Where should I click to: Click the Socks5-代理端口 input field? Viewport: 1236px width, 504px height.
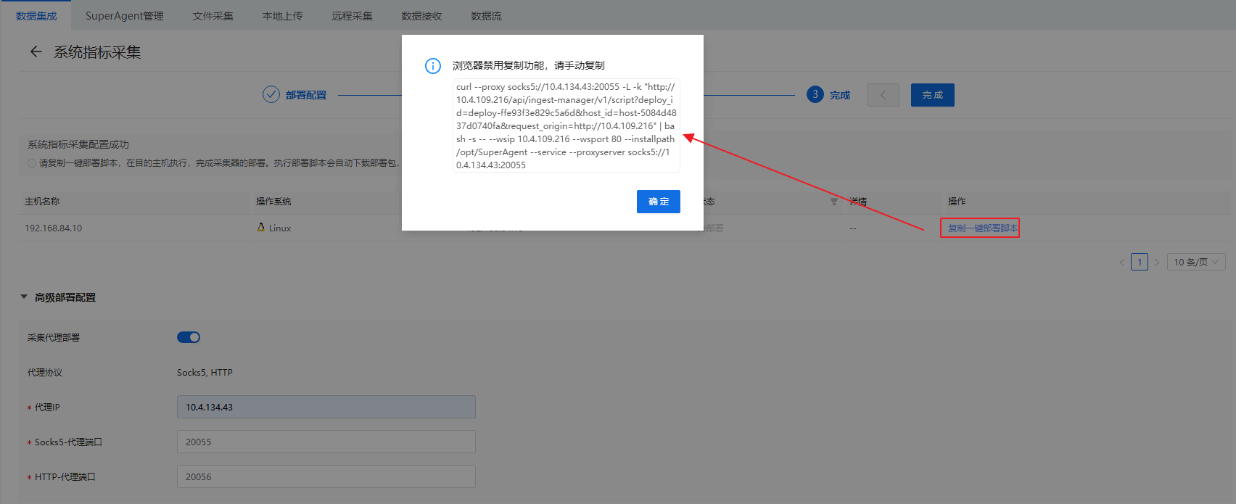(326, 442)
